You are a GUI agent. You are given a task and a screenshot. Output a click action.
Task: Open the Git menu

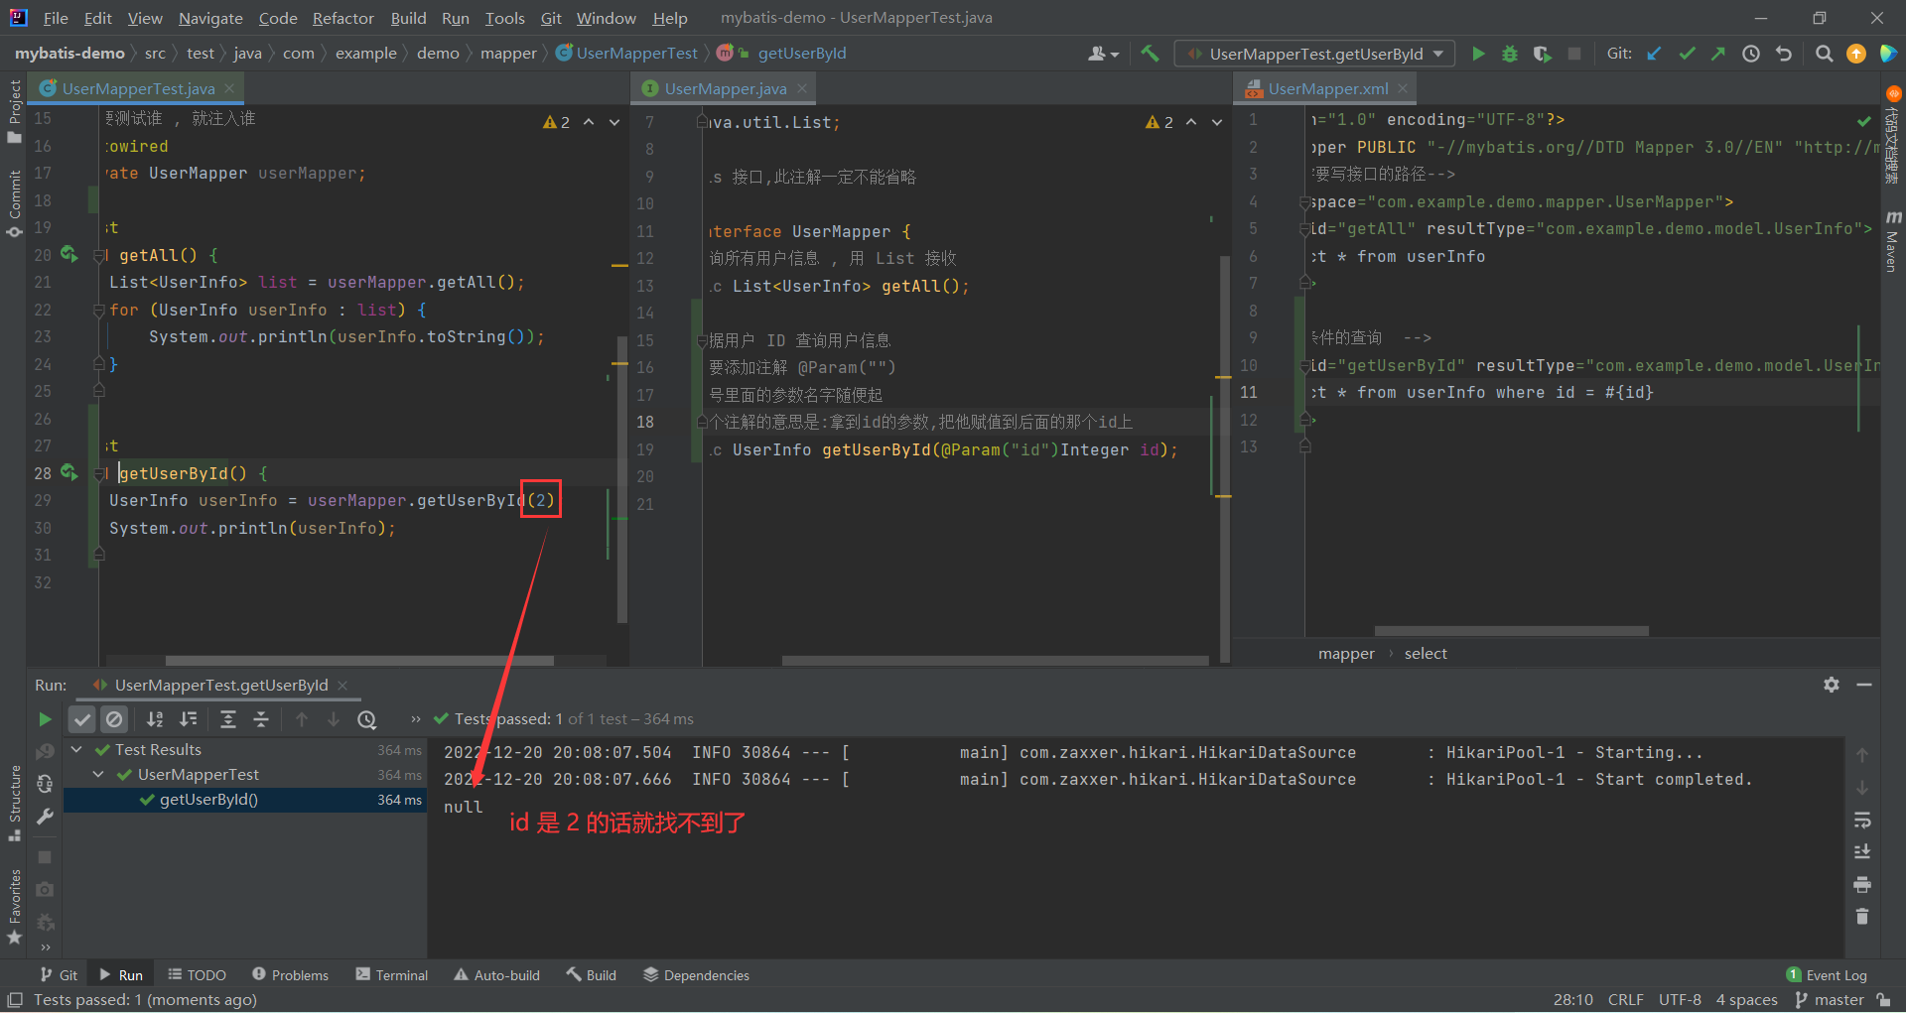551,18
